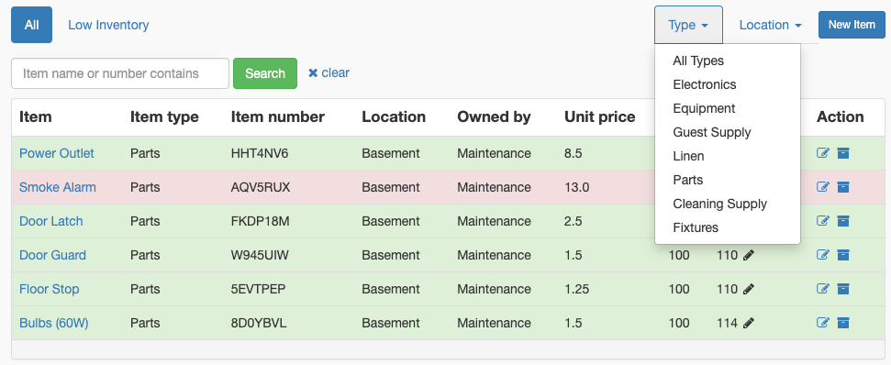This screenshot has height=365, width=891.
Task: Select item number FKDP18M
Action: coord(261,221)
